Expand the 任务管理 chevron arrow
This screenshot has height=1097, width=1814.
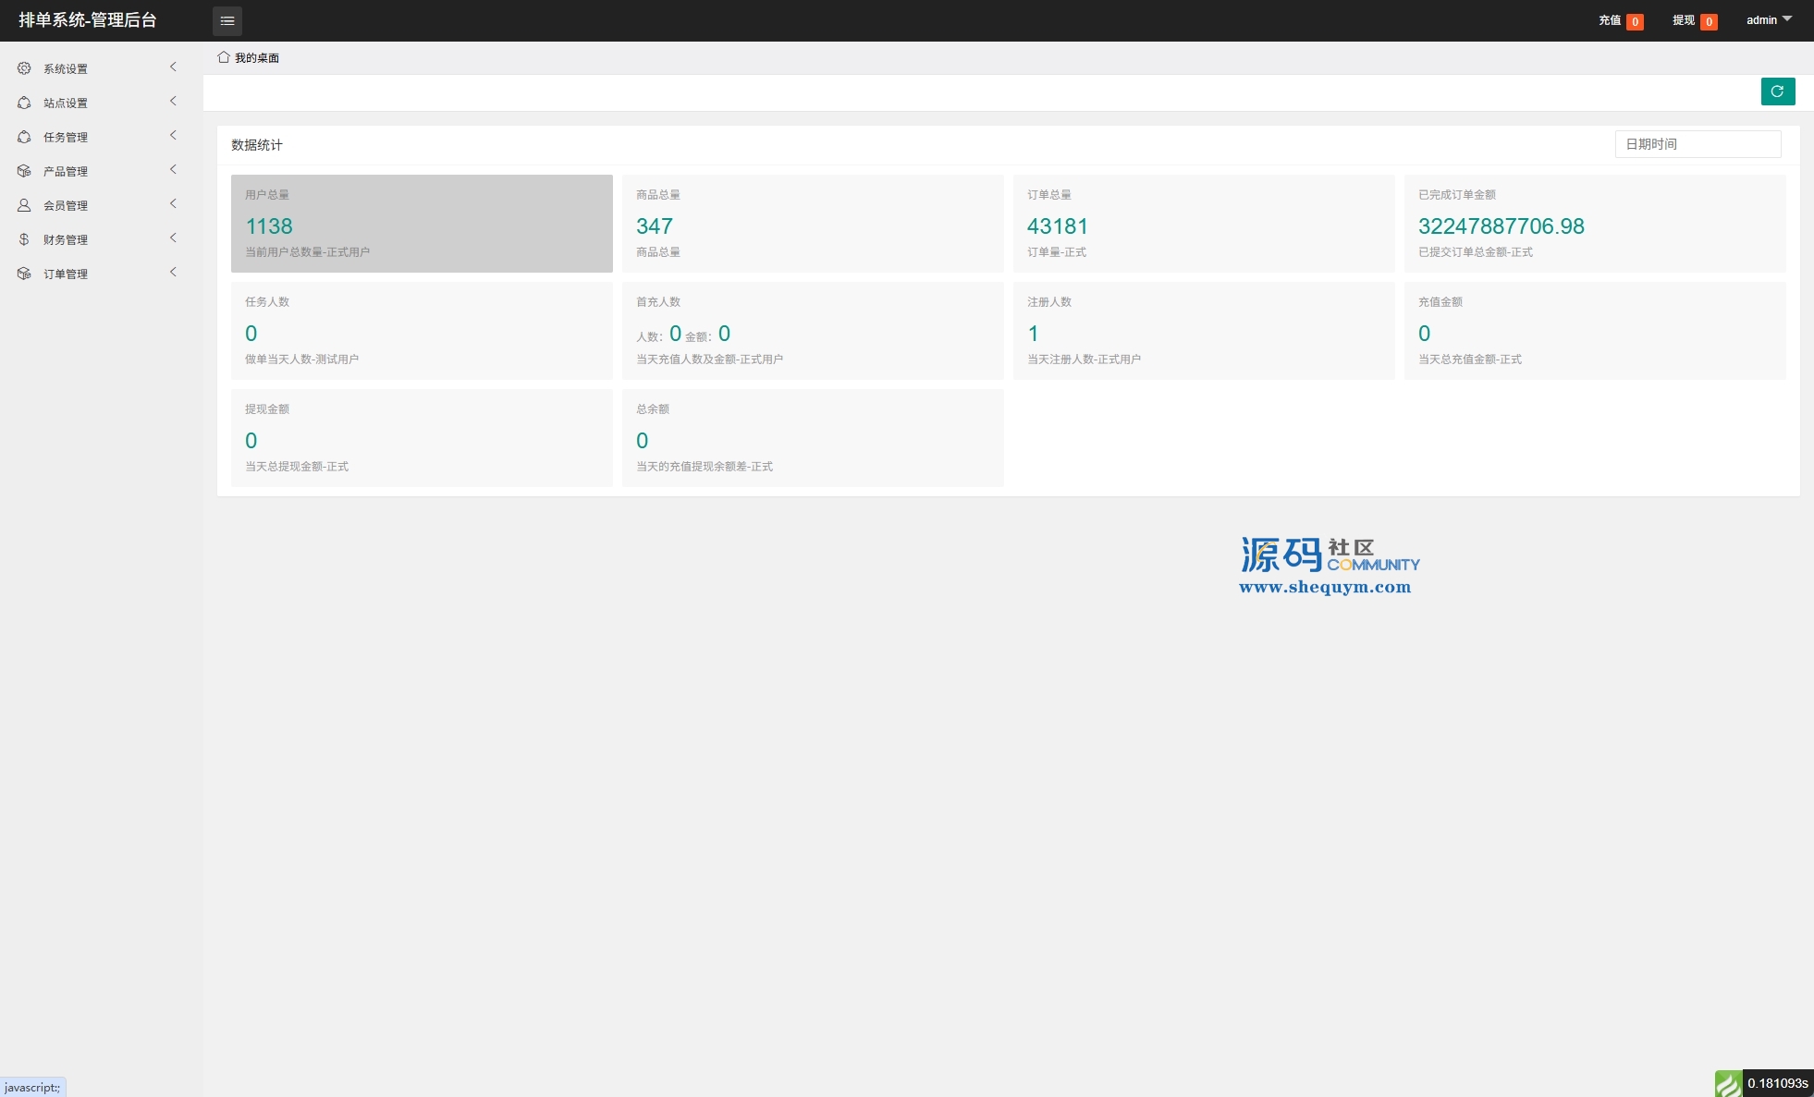173,136
